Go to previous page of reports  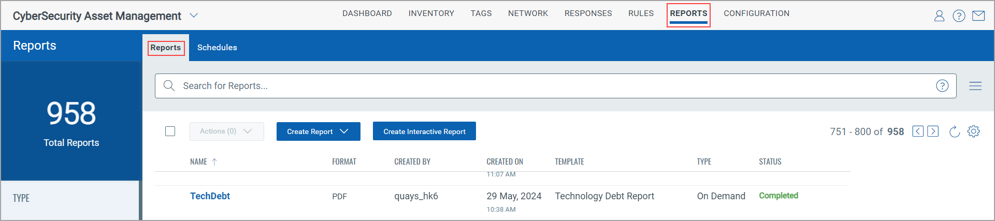pyautogui.click(x=918, y=131)
